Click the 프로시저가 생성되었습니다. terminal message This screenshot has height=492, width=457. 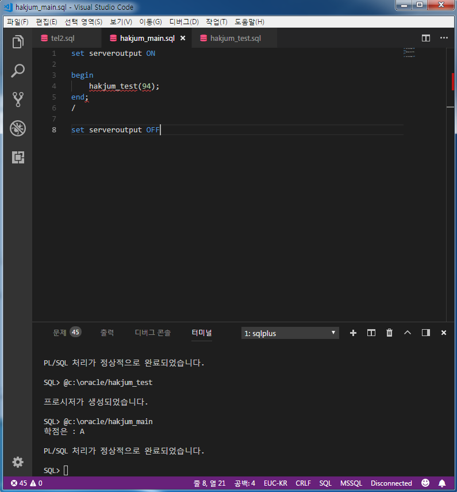95,402
